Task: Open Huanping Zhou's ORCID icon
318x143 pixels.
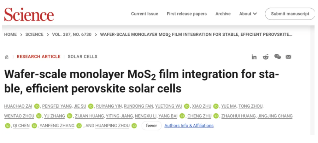Action: click(x=134, y=126)
